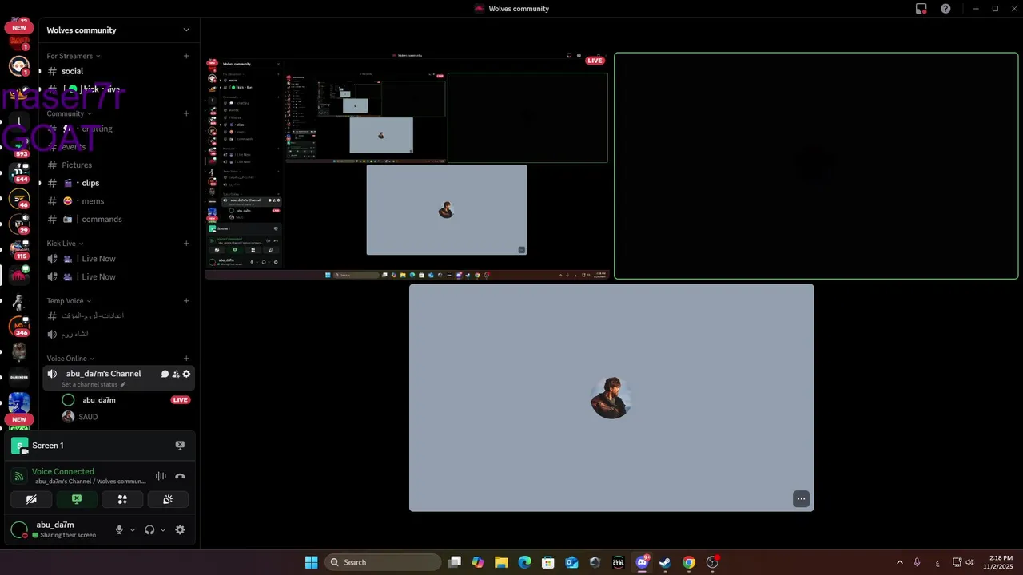Collapse the For Streamers category
Image resolution: width=1023 pixels, height=575 pixels.
[x=74, y=56]
